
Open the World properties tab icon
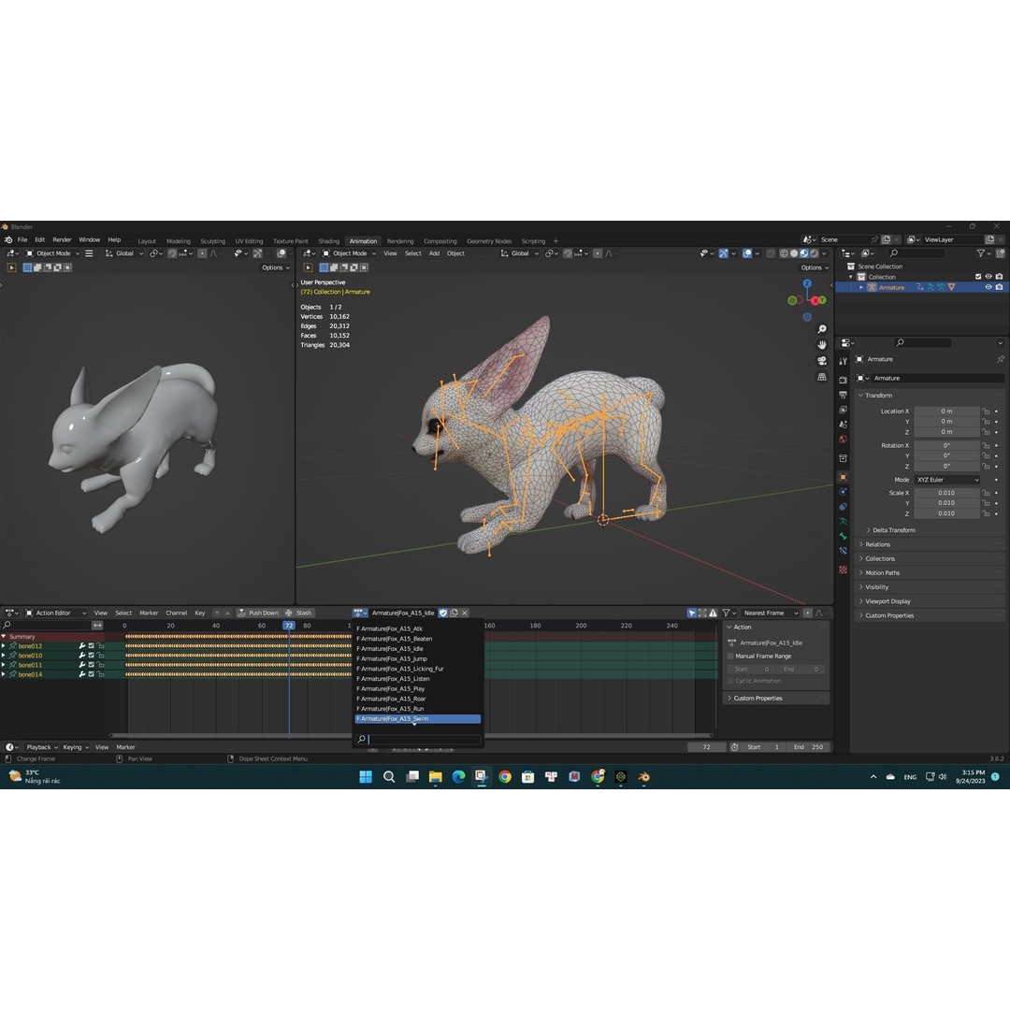pos(843,440)
